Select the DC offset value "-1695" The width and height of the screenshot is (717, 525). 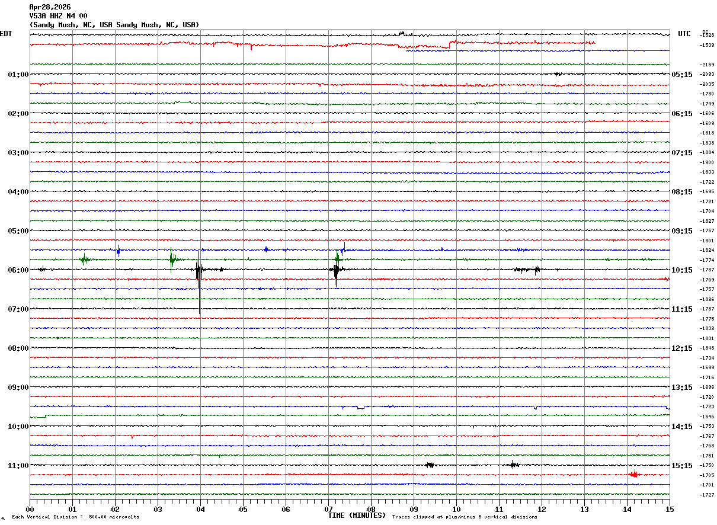coord(707,192)
